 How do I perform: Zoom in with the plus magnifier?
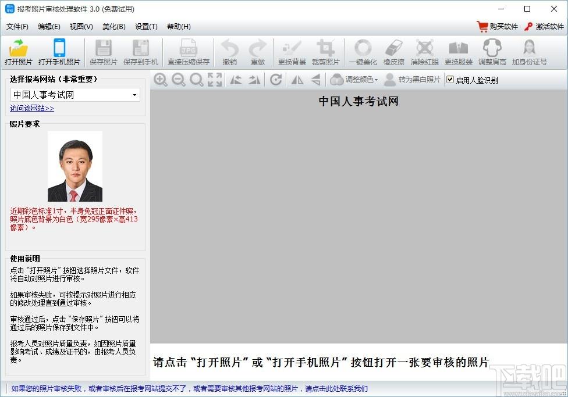point(161,80)
